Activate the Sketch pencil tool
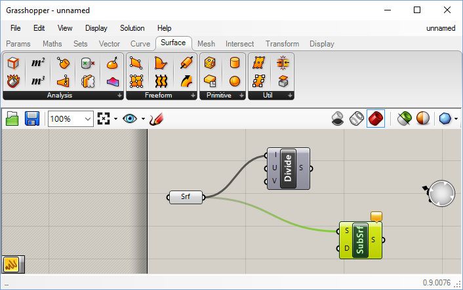The image size is (463, 290). point(156,119)
